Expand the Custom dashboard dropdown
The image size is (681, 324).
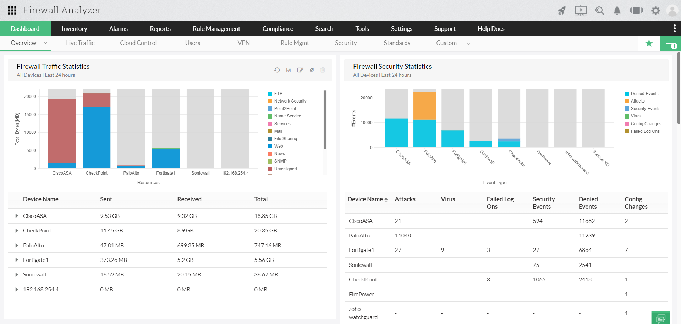coord(468,43)
